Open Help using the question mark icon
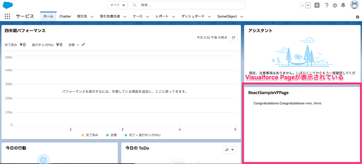The image size is (362, 164). tap(326, 5)
